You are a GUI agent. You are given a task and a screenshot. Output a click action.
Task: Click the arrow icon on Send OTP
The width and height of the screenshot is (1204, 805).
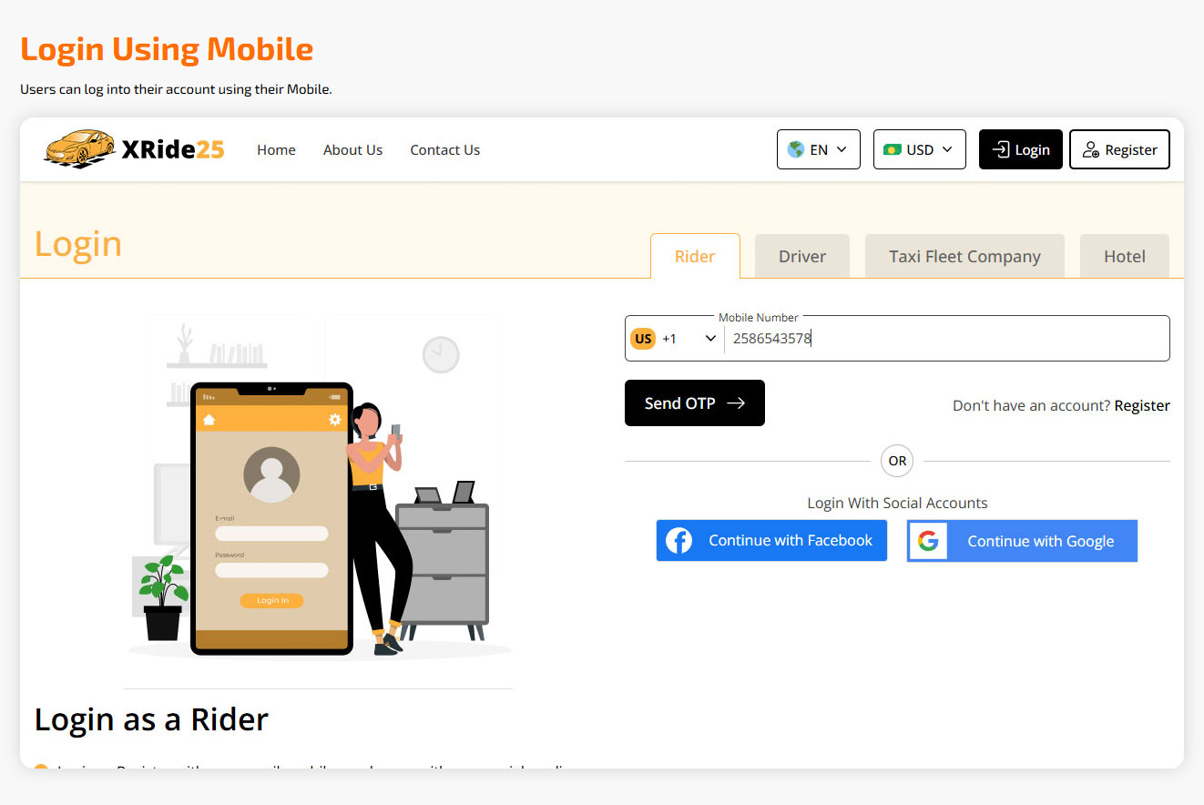click(x=736, y=403)
